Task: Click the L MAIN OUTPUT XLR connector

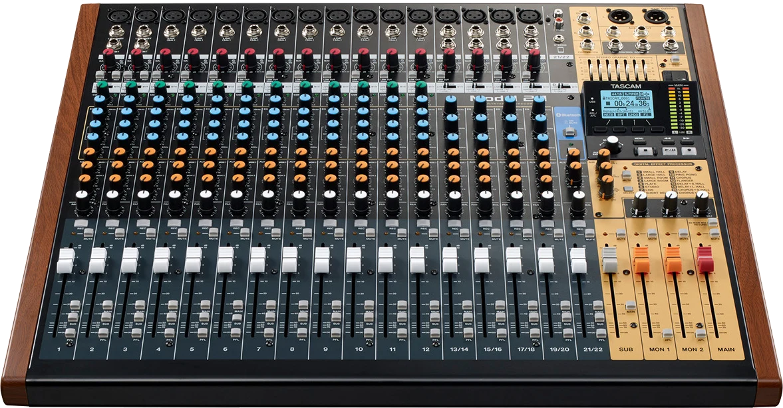Action: [619, 17]
